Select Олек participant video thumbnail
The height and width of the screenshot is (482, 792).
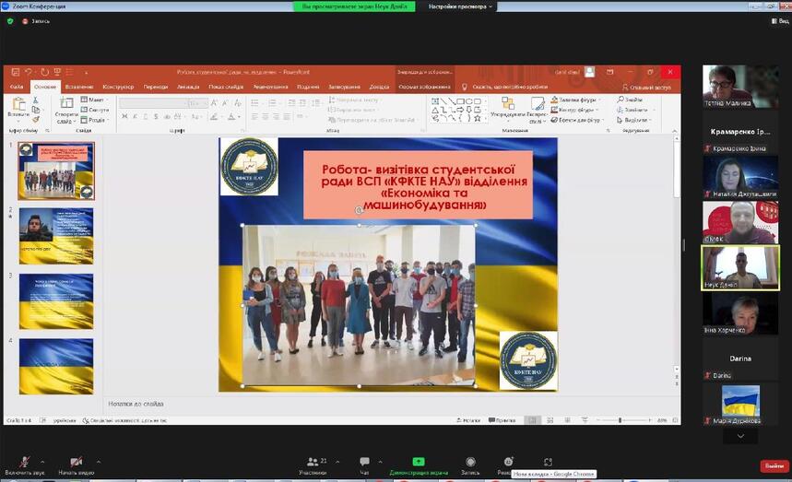pos(740,222)
